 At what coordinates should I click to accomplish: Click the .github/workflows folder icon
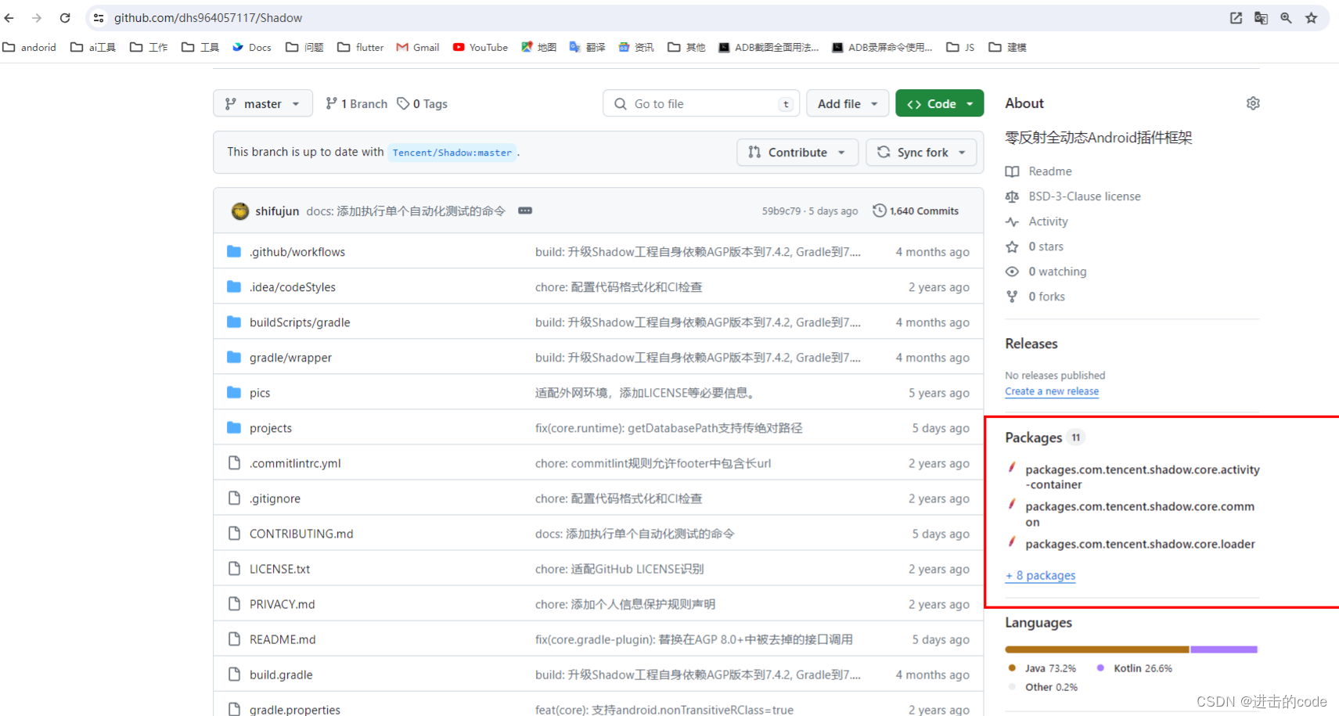point(234,251)
